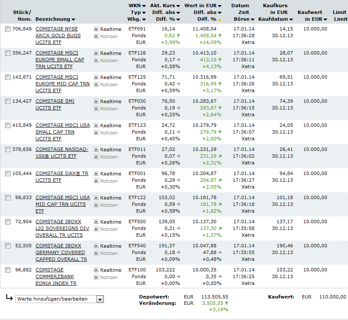
Task: Sort by WKN column arrow
Action: 144,6
